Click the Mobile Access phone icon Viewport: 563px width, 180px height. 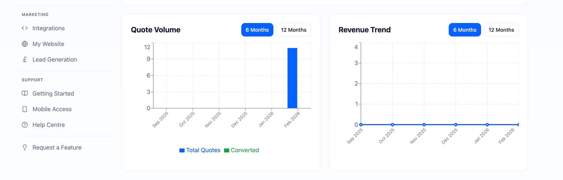point(25,109)
